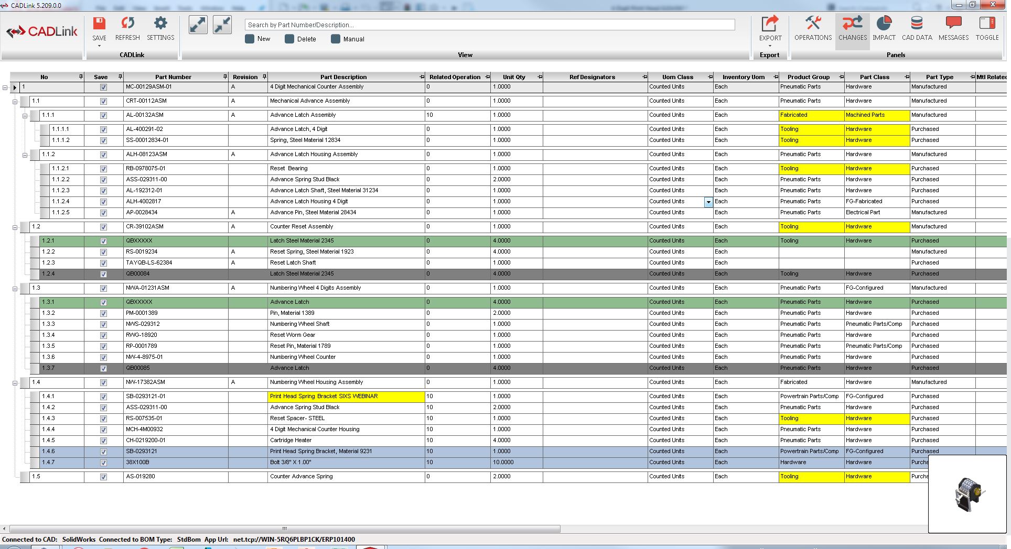Open the dropdown arrow under EXPORT
1011x549 pixels.
point(770,46)
